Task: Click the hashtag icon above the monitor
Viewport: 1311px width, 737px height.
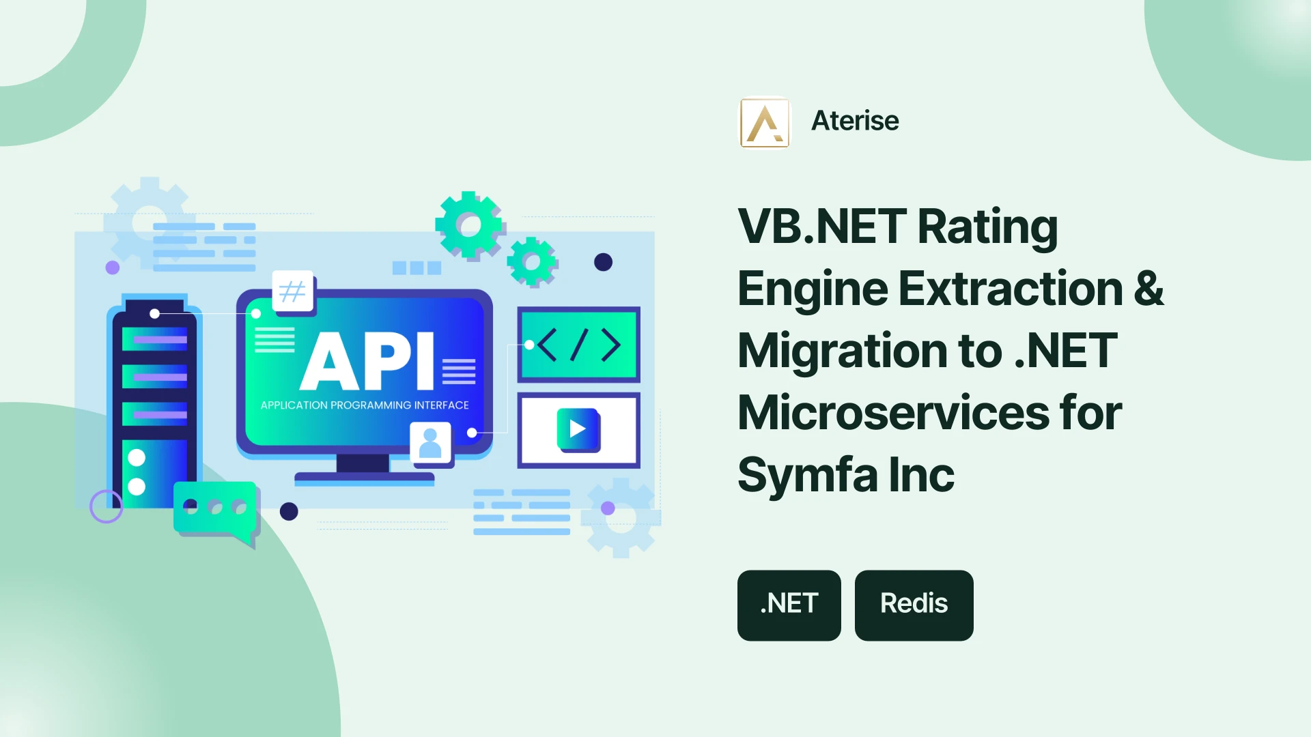Action: pos(293,291)
